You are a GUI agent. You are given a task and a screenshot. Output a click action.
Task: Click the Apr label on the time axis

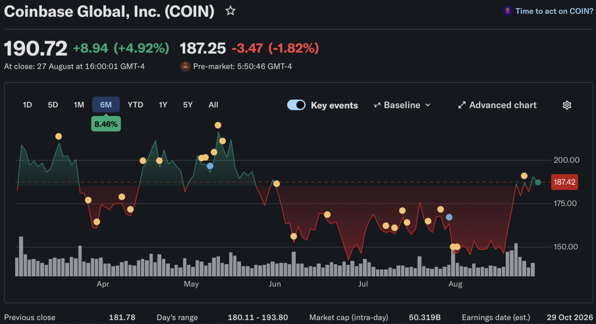103,284
